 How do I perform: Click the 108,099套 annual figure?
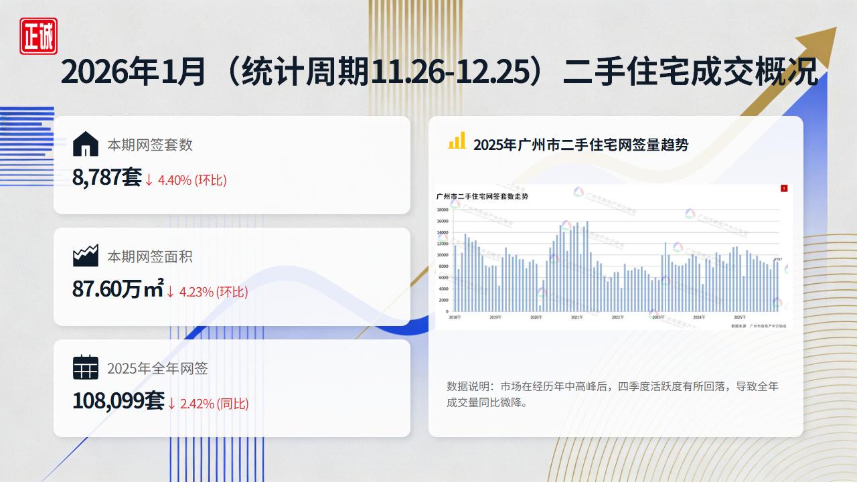tap(116, 402)
